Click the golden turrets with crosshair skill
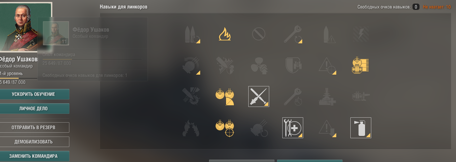Screen dimensions: 456x162 225,128
